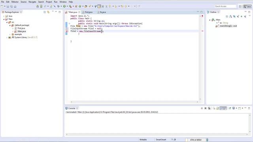Click the Open Perspective icon

click(x=240, y=6)
